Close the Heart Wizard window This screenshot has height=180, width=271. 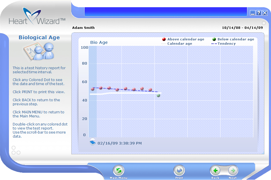[265, 13]
